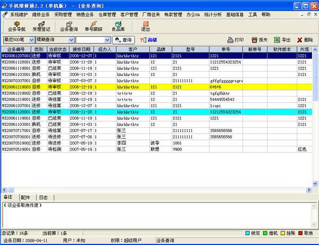Image resolution: width=319 pixels, height=245 pixels.
Task: Click the cyan 锁定 legend swatch
Action: click(x=248, y=233)
